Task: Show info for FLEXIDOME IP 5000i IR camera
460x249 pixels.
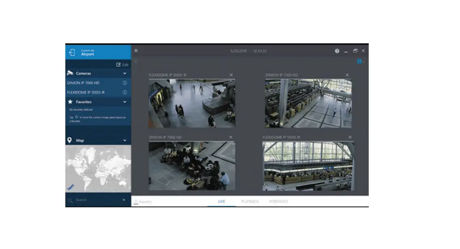Action: tap(124, 92)
